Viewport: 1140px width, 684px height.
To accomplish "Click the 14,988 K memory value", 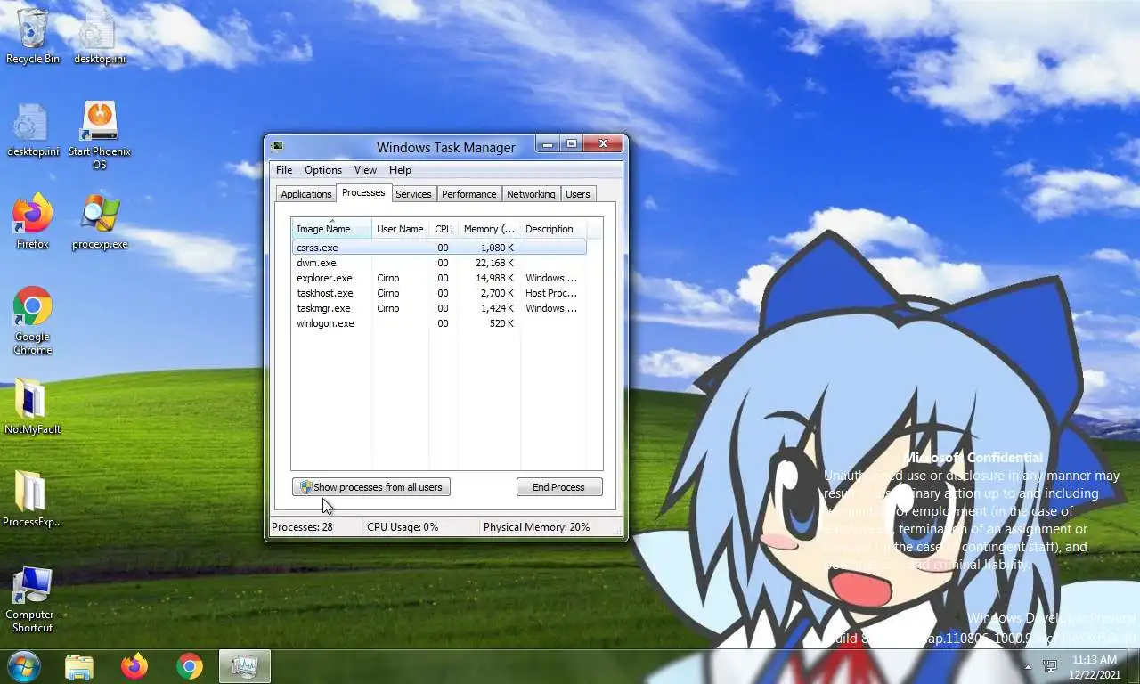I will pos(494,278).
